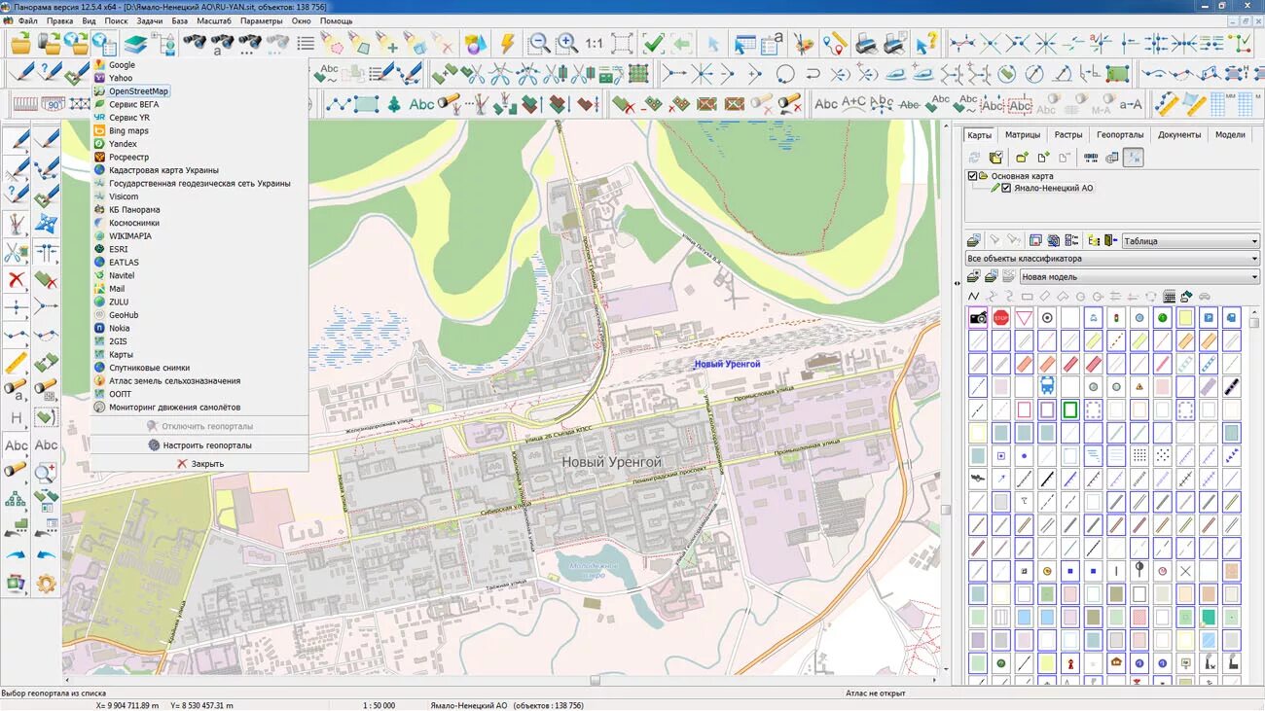Click the A+C curved text icon
Screen dimensions: 1265x711
853,104
